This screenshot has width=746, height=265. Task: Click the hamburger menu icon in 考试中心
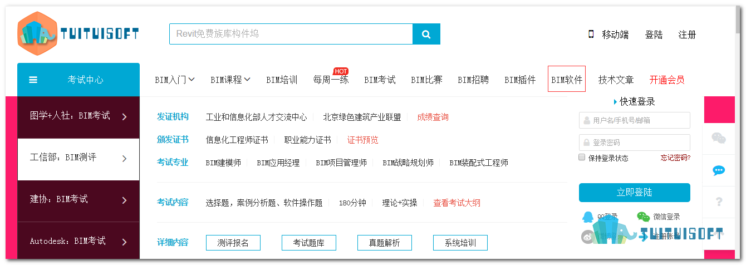pos(33,80)
